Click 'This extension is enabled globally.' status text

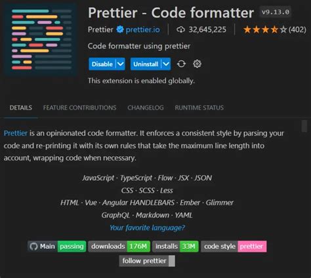point(141,81)
